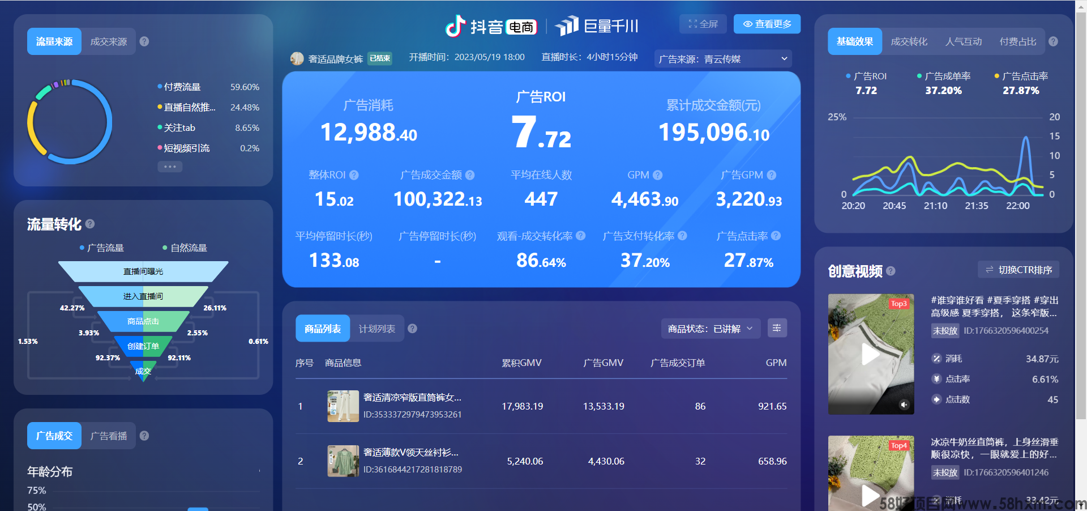
Task: Switch to 付费占比 tab
Action: 1018,41
